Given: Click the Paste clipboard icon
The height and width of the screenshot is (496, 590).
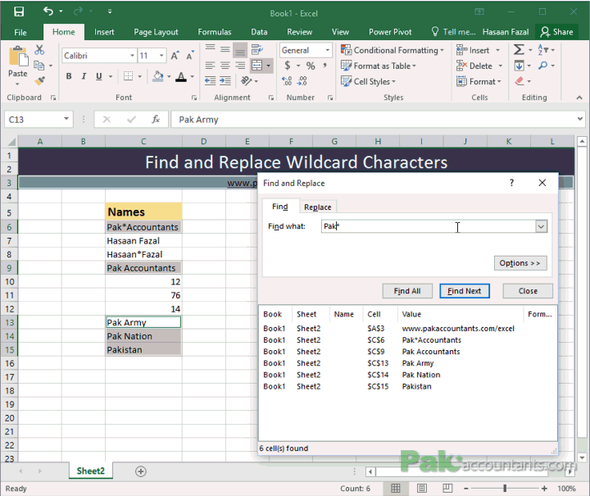Looking at the screenshot, I should 18,57.
